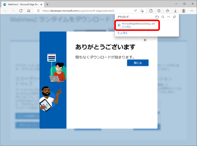Open a new tab with the plus icon
This screenshot has height=146, width=197.
tap(47, 4)
